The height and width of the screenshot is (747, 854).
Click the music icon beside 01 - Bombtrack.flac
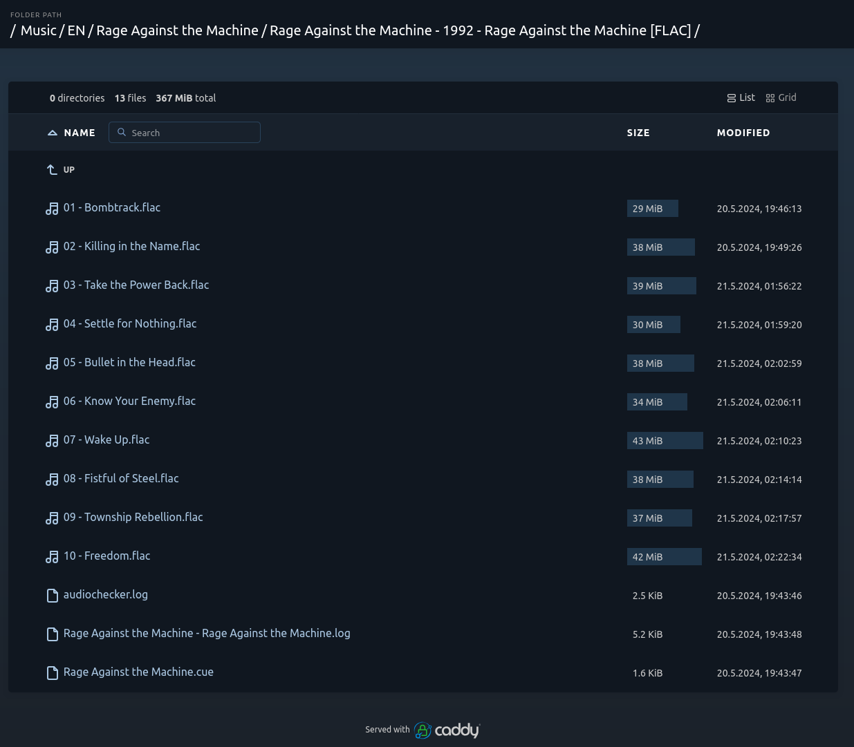52,209
